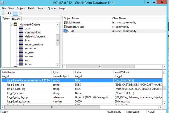This screenshot has height=113, width=169.
Task: Select the mgmt_versions table
Action: (34, 44)
